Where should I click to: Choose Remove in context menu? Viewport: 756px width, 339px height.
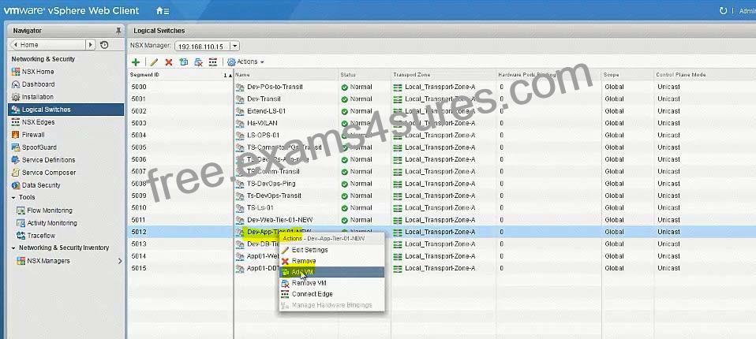331,261
